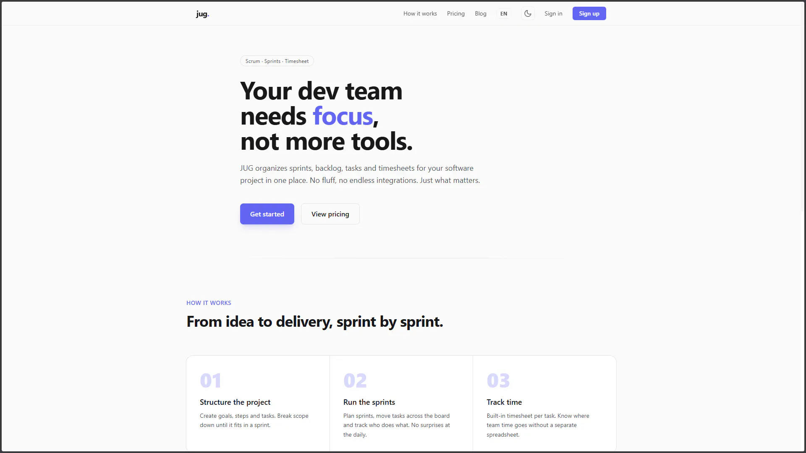This screenshot has width=806, height=453.
Task: Click the text starting JUG organizes sprints
Action: click(x=360, y=174)
